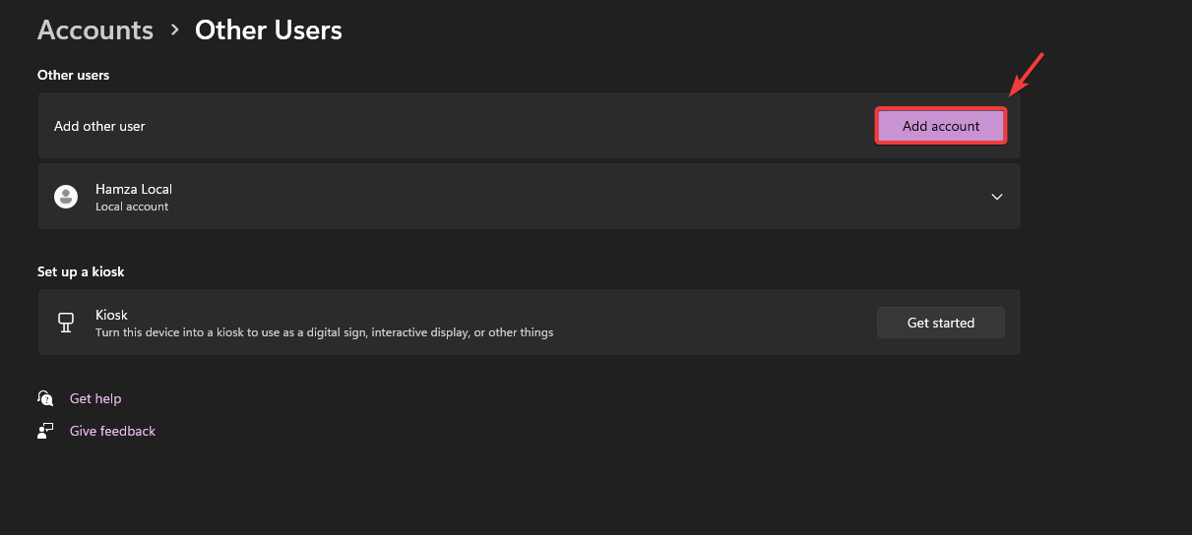The image size is (1192, 535).
Task: Click the red arrow pointing at Add account
Action: (1026, 75)
